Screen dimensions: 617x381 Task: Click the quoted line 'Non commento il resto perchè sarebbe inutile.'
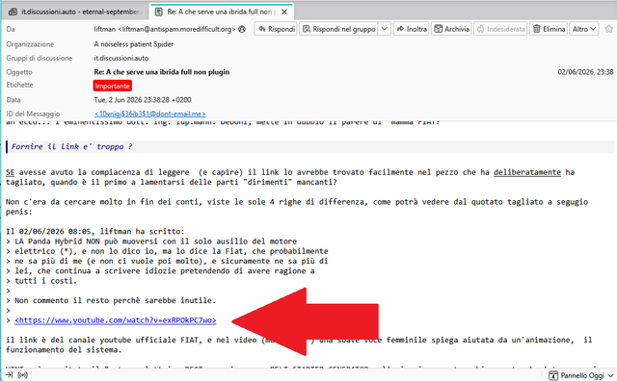(116, 300)
